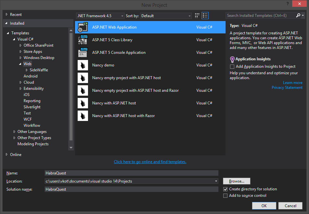Select Nancy with ASP.NET host template name
This screenshot has width=309, height=214.
114,103
